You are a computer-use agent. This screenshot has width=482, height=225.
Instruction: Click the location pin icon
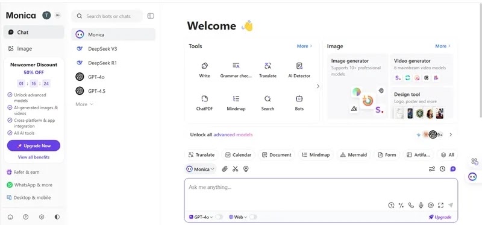246,169
